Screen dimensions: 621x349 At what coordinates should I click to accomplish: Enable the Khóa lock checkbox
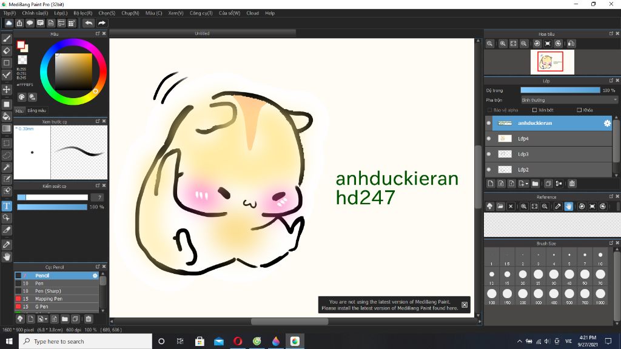(579, 110)
